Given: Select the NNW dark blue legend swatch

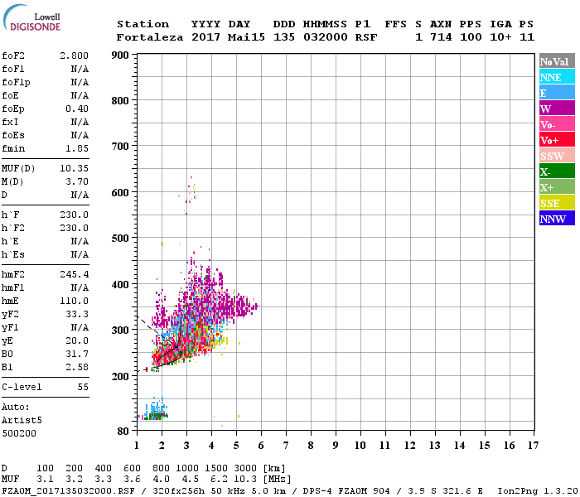Looking at the screenshot, I should (x=557, y=219).
